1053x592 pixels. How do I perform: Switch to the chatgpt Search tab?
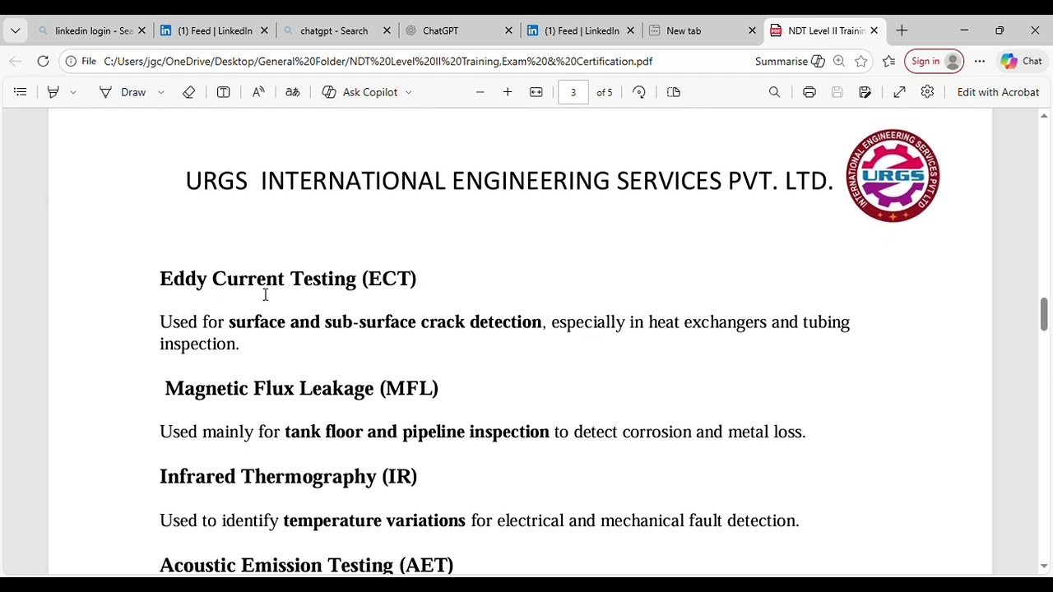pos(336,30)
